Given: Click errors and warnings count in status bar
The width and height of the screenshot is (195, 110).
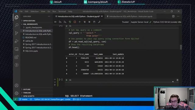Looking at the screenshot, I should pyautogui.click(x=77, y=99).
